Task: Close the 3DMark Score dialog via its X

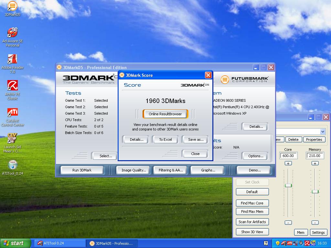Action: [208, 75]
